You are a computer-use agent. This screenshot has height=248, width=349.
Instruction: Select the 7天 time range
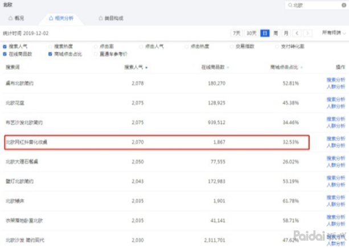pyautogui.click(x=236, y=33)
